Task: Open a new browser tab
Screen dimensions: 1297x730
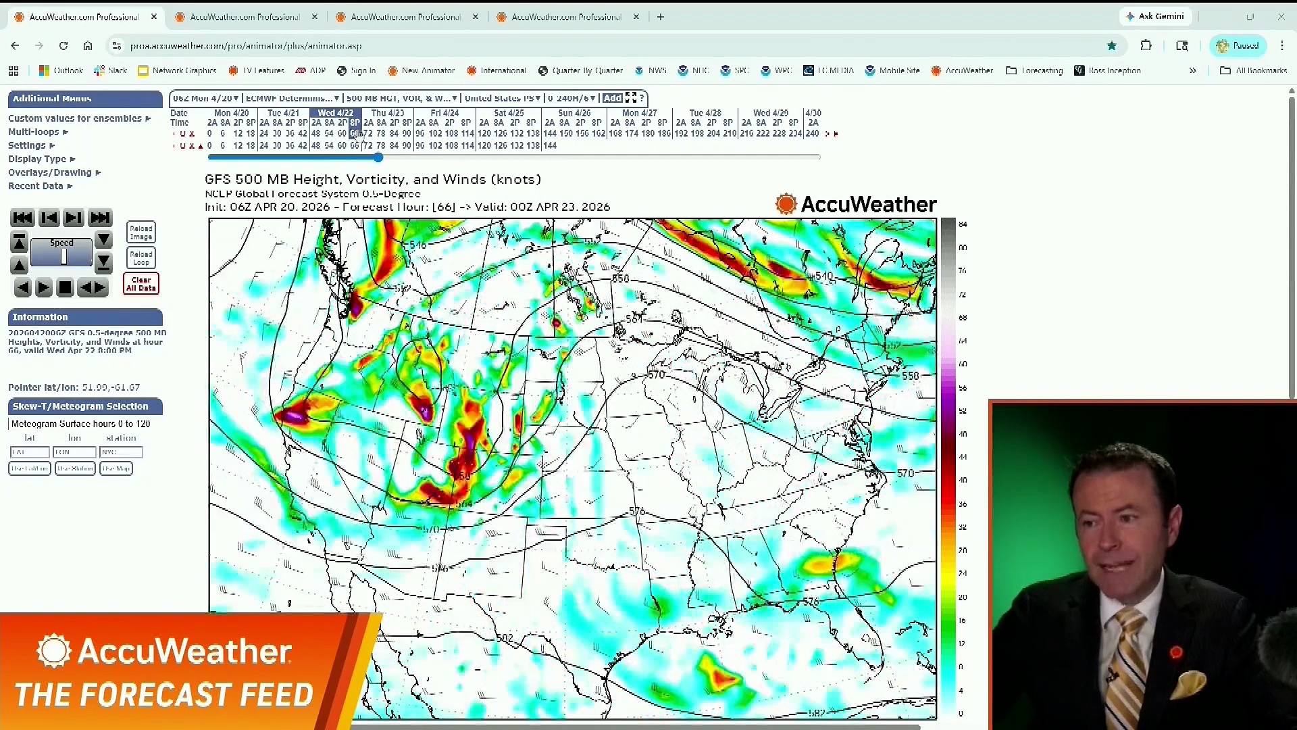Action: pos(661,17)
